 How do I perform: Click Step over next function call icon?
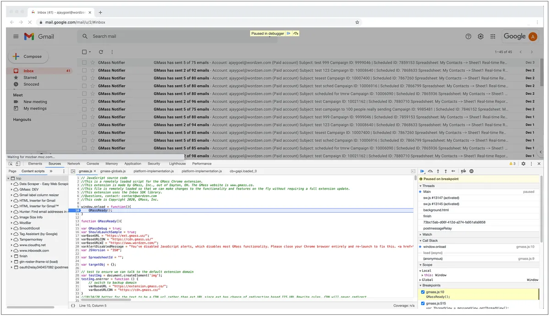430,171
